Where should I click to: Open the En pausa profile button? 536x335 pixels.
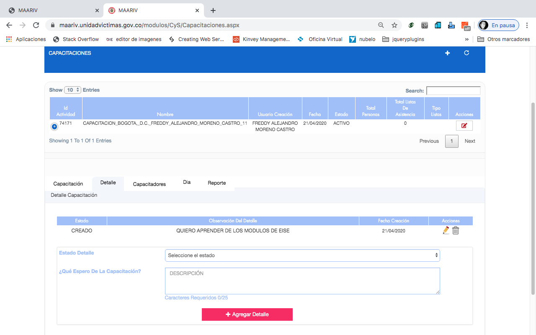[x=499, y=25]
